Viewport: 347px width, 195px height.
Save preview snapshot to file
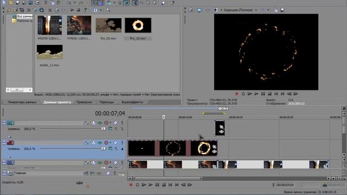282,10
